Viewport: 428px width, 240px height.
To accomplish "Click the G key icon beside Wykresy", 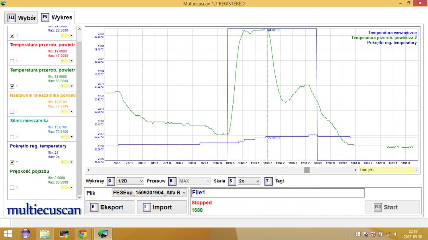I will (x=110, y=181).
